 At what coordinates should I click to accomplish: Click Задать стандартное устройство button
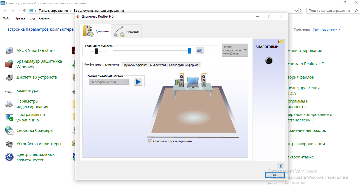coord(232,50)
